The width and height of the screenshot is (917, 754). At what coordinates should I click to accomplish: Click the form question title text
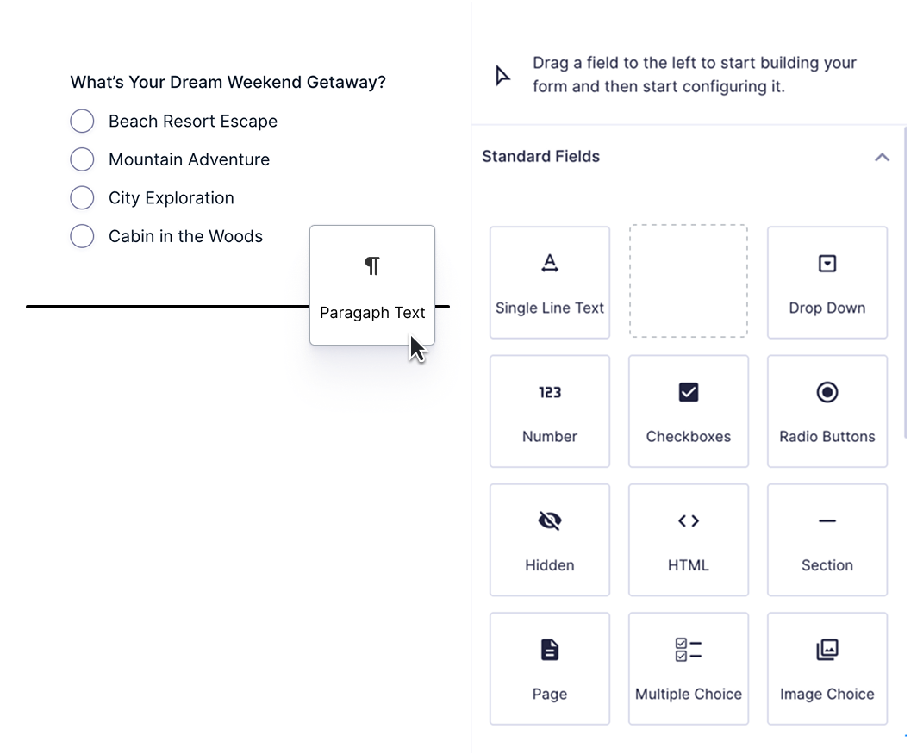(x=228, y=83)
